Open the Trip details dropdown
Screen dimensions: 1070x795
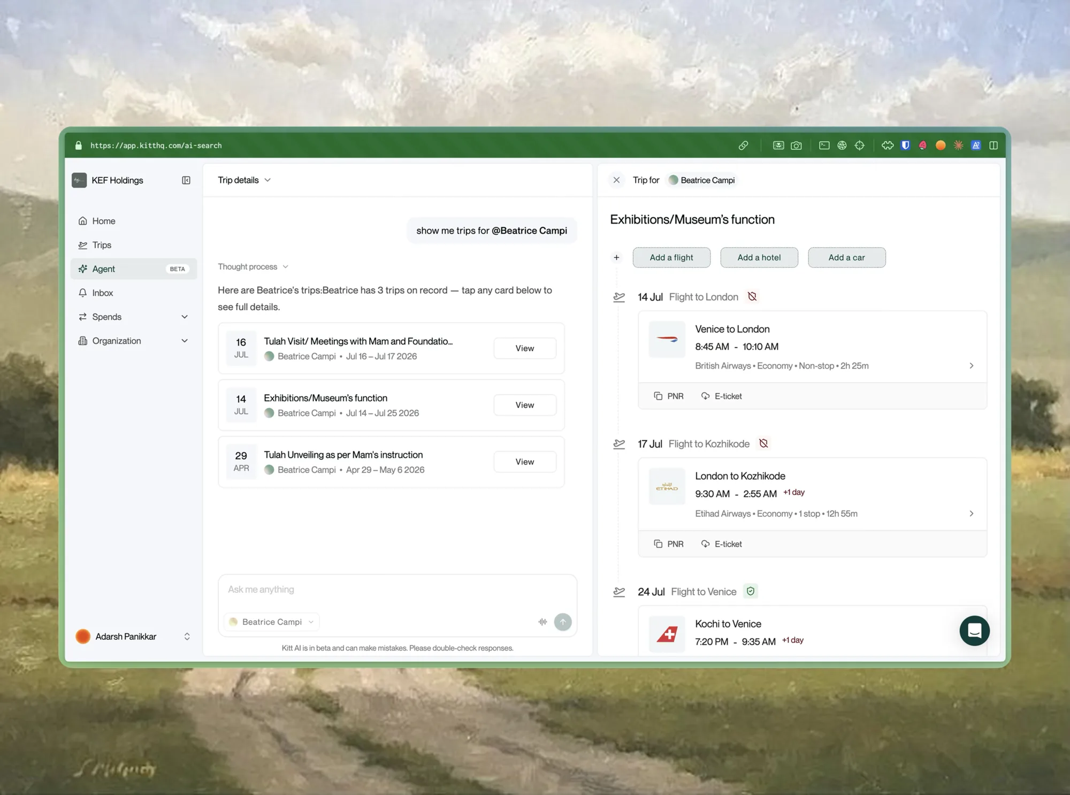244,180
